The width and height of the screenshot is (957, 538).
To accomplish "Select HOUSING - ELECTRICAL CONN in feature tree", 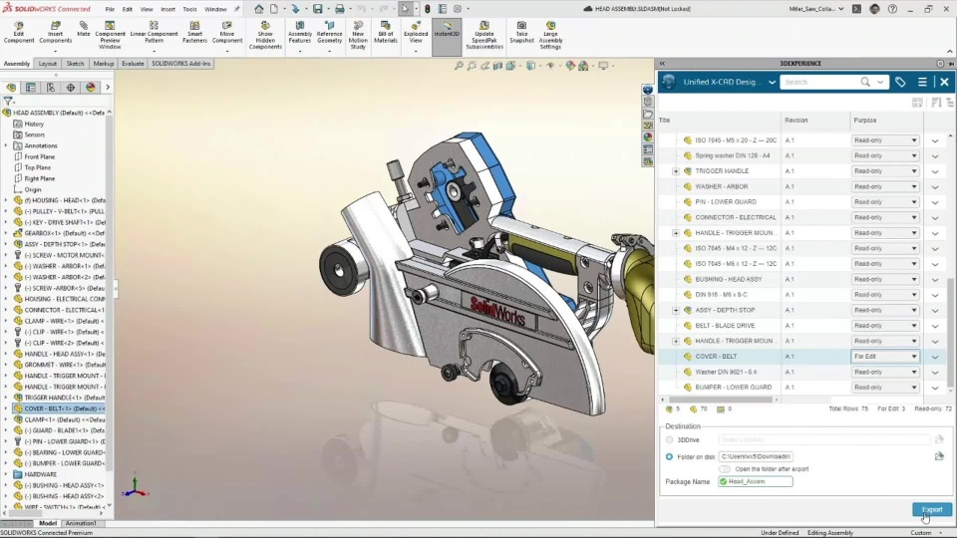I will 64,299.
